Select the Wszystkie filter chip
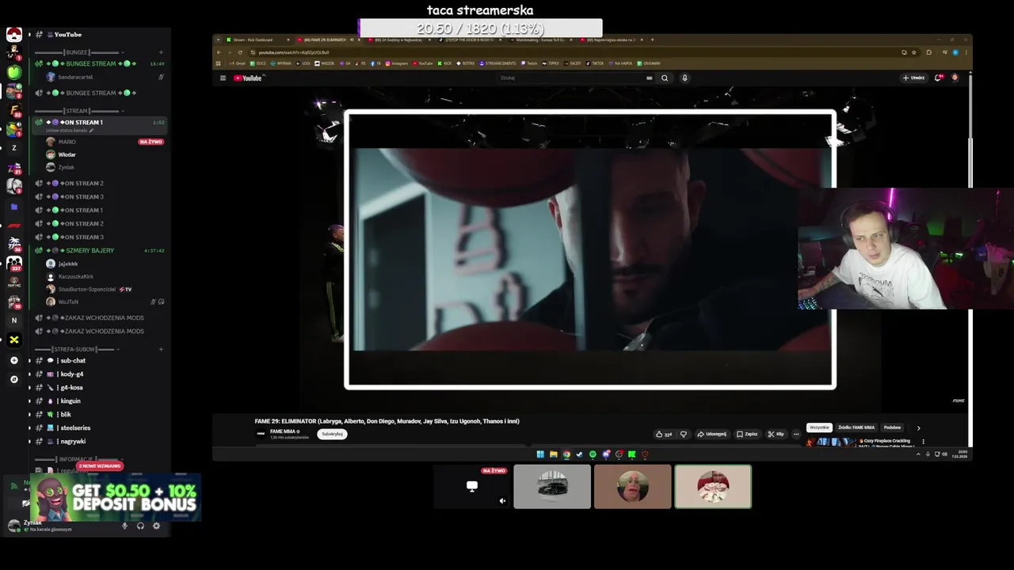This screenshot has width=1014, height=570. click(x=819, y=427)
